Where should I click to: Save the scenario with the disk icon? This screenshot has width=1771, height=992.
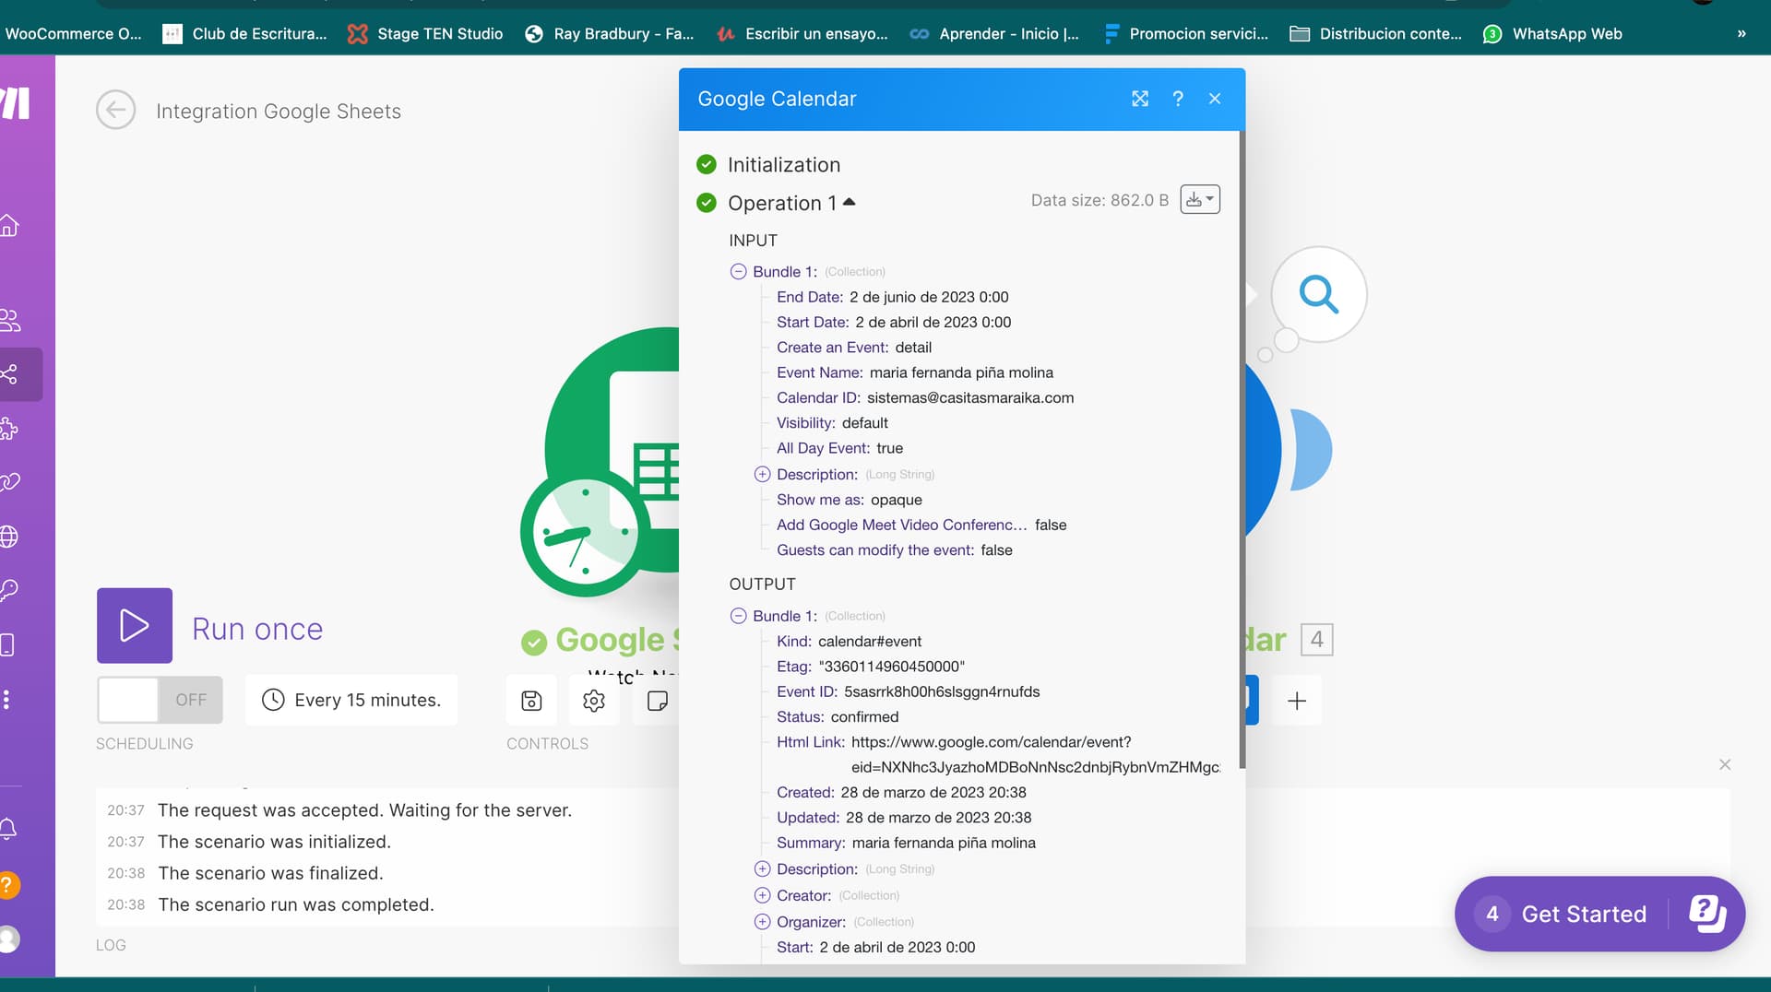click(531, 701)
